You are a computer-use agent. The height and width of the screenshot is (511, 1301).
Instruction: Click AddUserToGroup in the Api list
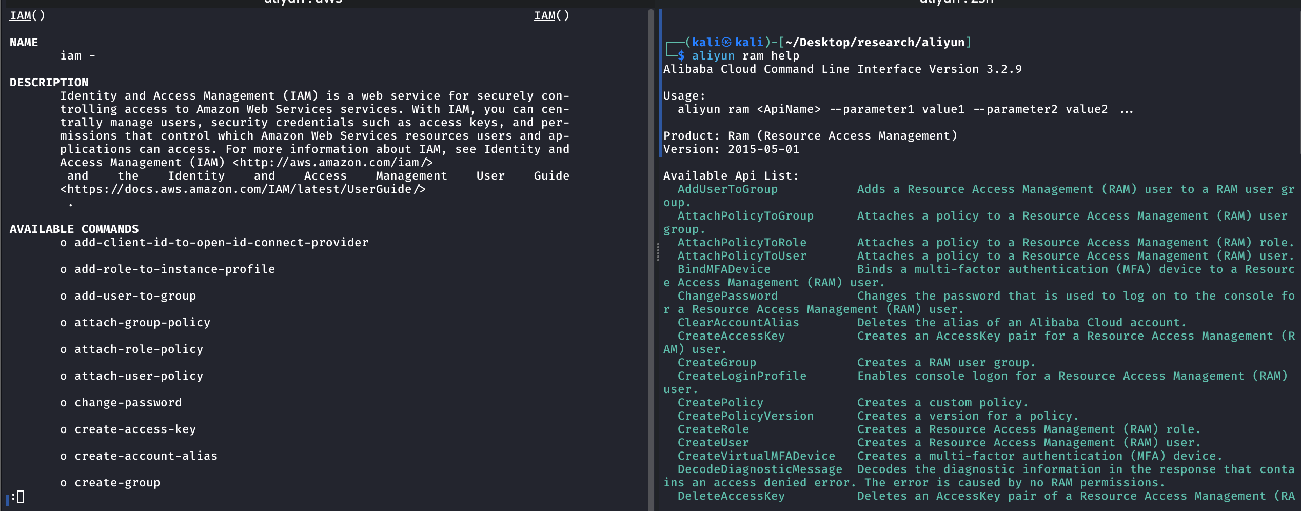727,189
